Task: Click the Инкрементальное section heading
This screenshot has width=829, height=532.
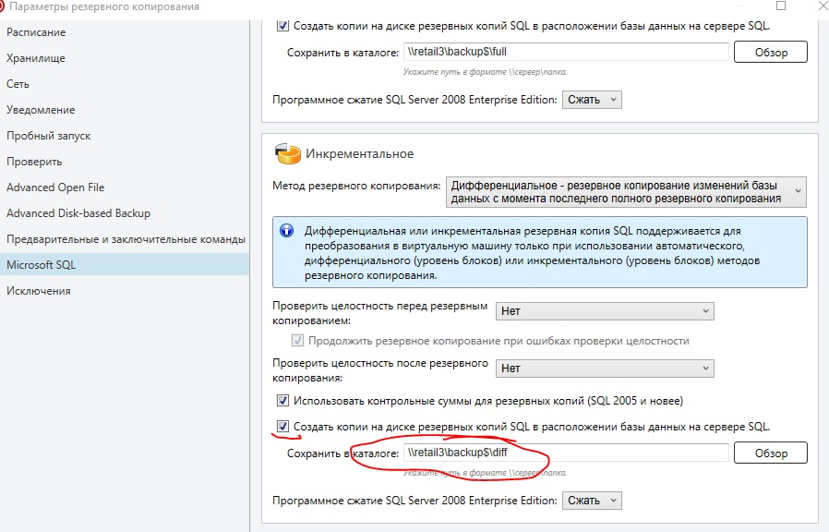Action: pyautogui.click(x=359, y=154)
